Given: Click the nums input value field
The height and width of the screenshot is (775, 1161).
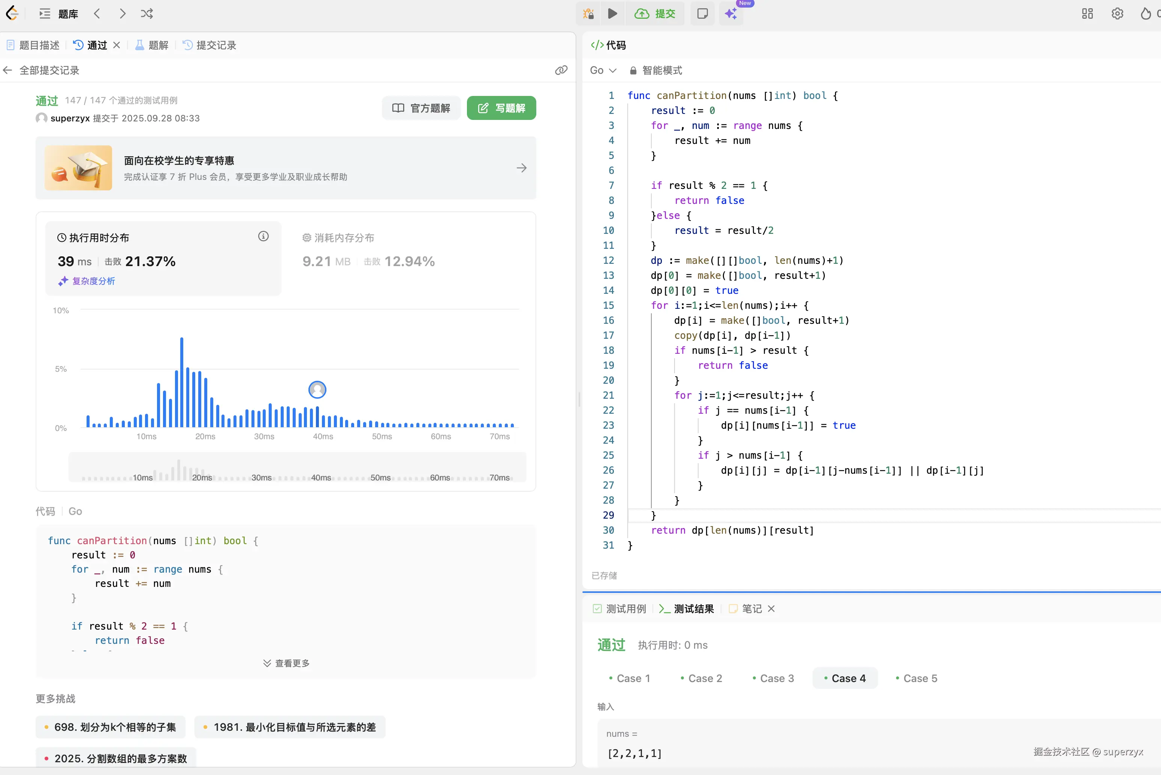Looking at the screenshot, I should [879, 744].
